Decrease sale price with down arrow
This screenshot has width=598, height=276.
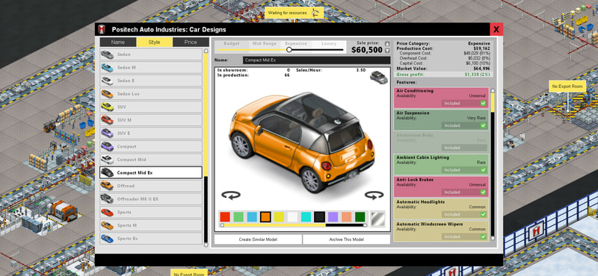tap(387, 51)
